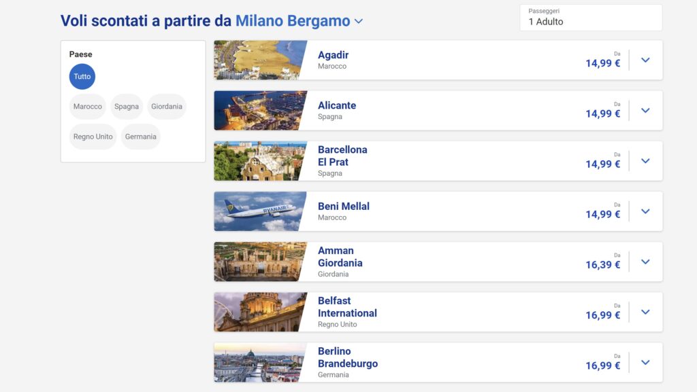Click the Beni Mellal Ryanair plane image

click(260, 211)
